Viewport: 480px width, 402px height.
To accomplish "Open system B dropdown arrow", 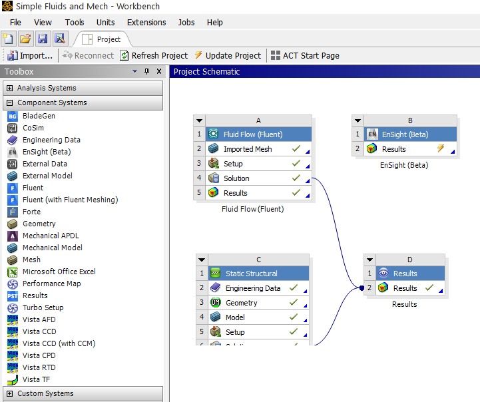I will click(358, 120).
